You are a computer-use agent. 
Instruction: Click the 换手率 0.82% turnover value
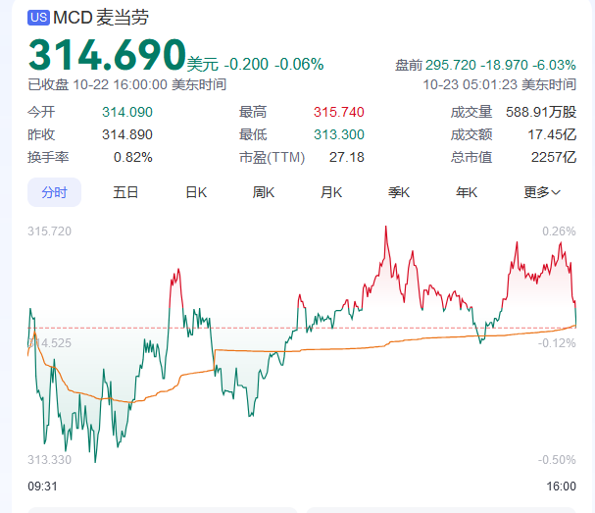pyautogui.click(x=132, y=157)
